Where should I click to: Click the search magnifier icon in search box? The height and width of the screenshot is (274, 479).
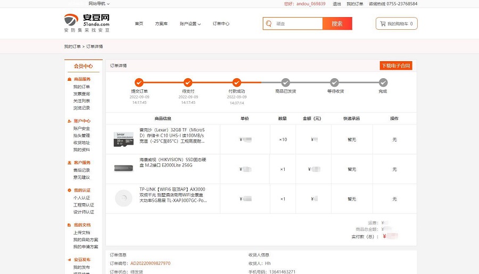point(269,23)
